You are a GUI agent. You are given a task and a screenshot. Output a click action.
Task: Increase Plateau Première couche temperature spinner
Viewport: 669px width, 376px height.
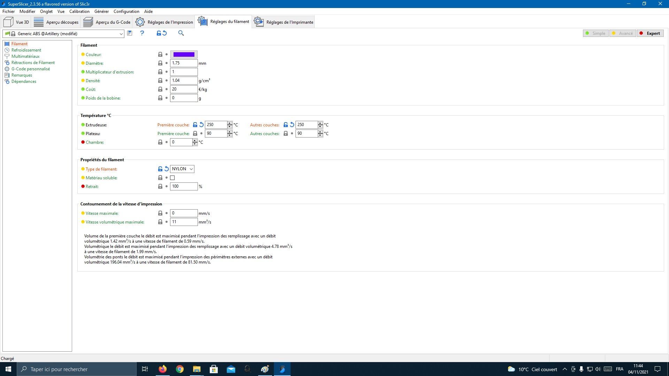point(230,132)
